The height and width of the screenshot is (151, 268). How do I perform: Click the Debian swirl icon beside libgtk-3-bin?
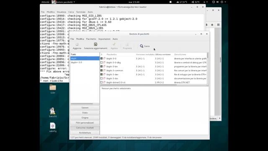point(104,66)
